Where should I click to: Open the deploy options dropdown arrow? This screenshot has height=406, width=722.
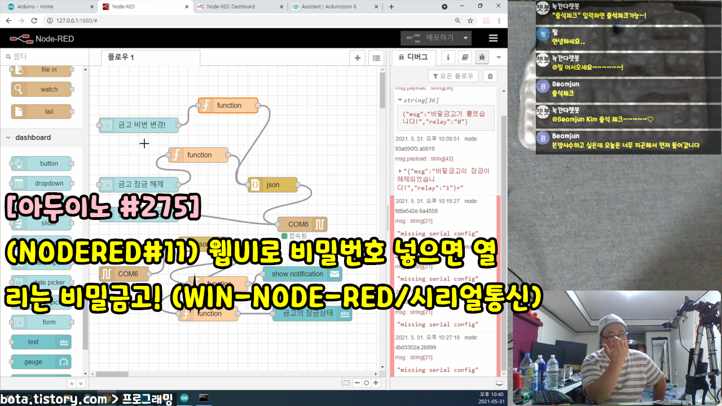coord(465,38)
